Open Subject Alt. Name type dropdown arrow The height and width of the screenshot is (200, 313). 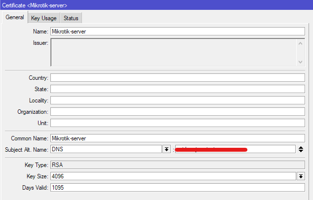click(167, 149)
